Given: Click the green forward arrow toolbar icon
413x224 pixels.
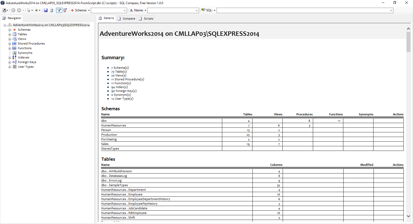Looking at the screenshot, I should [36, 10].
